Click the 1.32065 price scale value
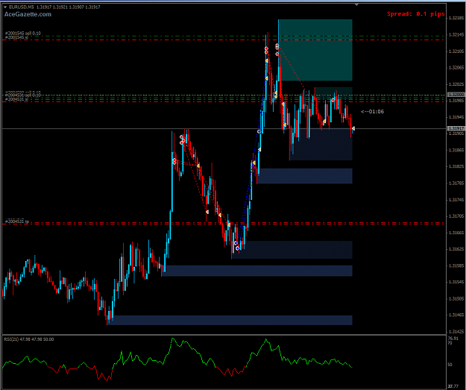The image size is (466, 390). (456, 68)
